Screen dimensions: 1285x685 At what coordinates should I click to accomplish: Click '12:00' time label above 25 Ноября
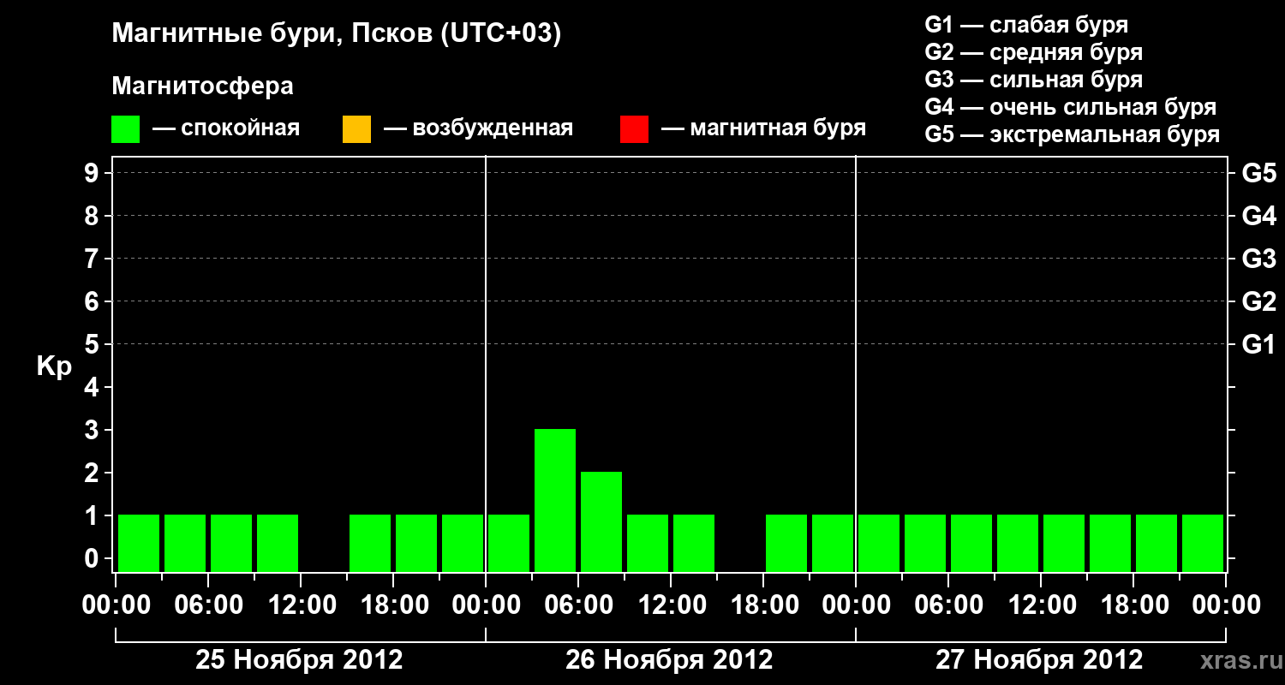tap(301, 605)
